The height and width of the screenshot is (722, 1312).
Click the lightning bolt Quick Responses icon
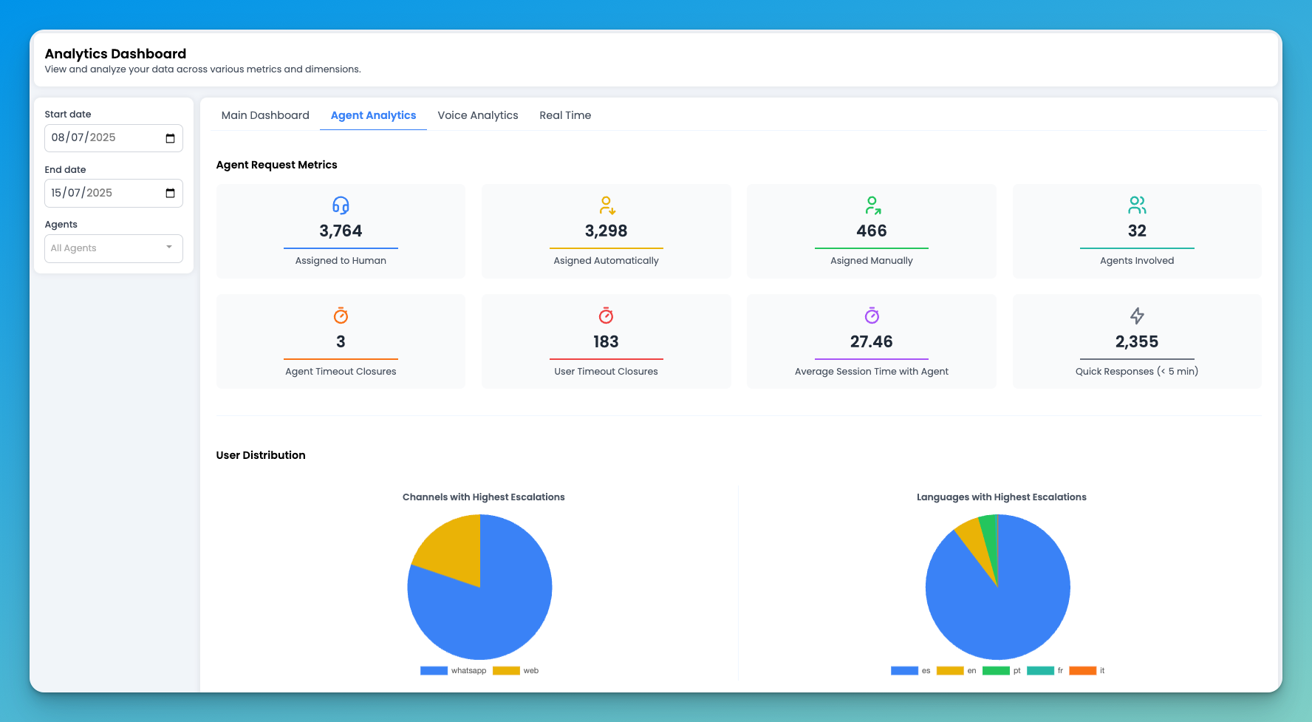pos(1136,316)
